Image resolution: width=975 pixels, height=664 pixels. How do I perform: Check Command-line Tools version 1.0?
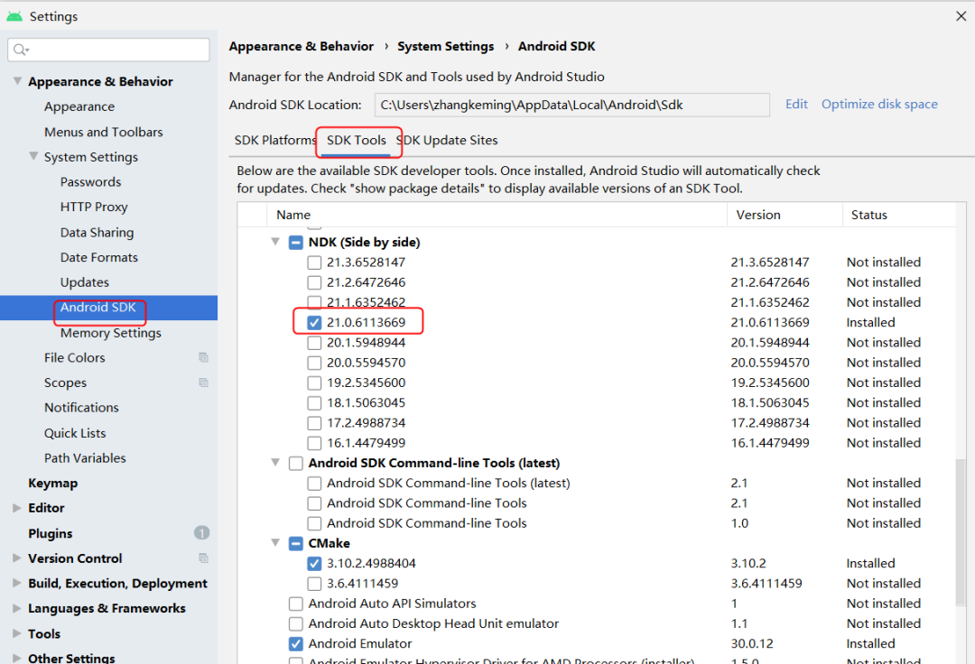tap(314, 523)
